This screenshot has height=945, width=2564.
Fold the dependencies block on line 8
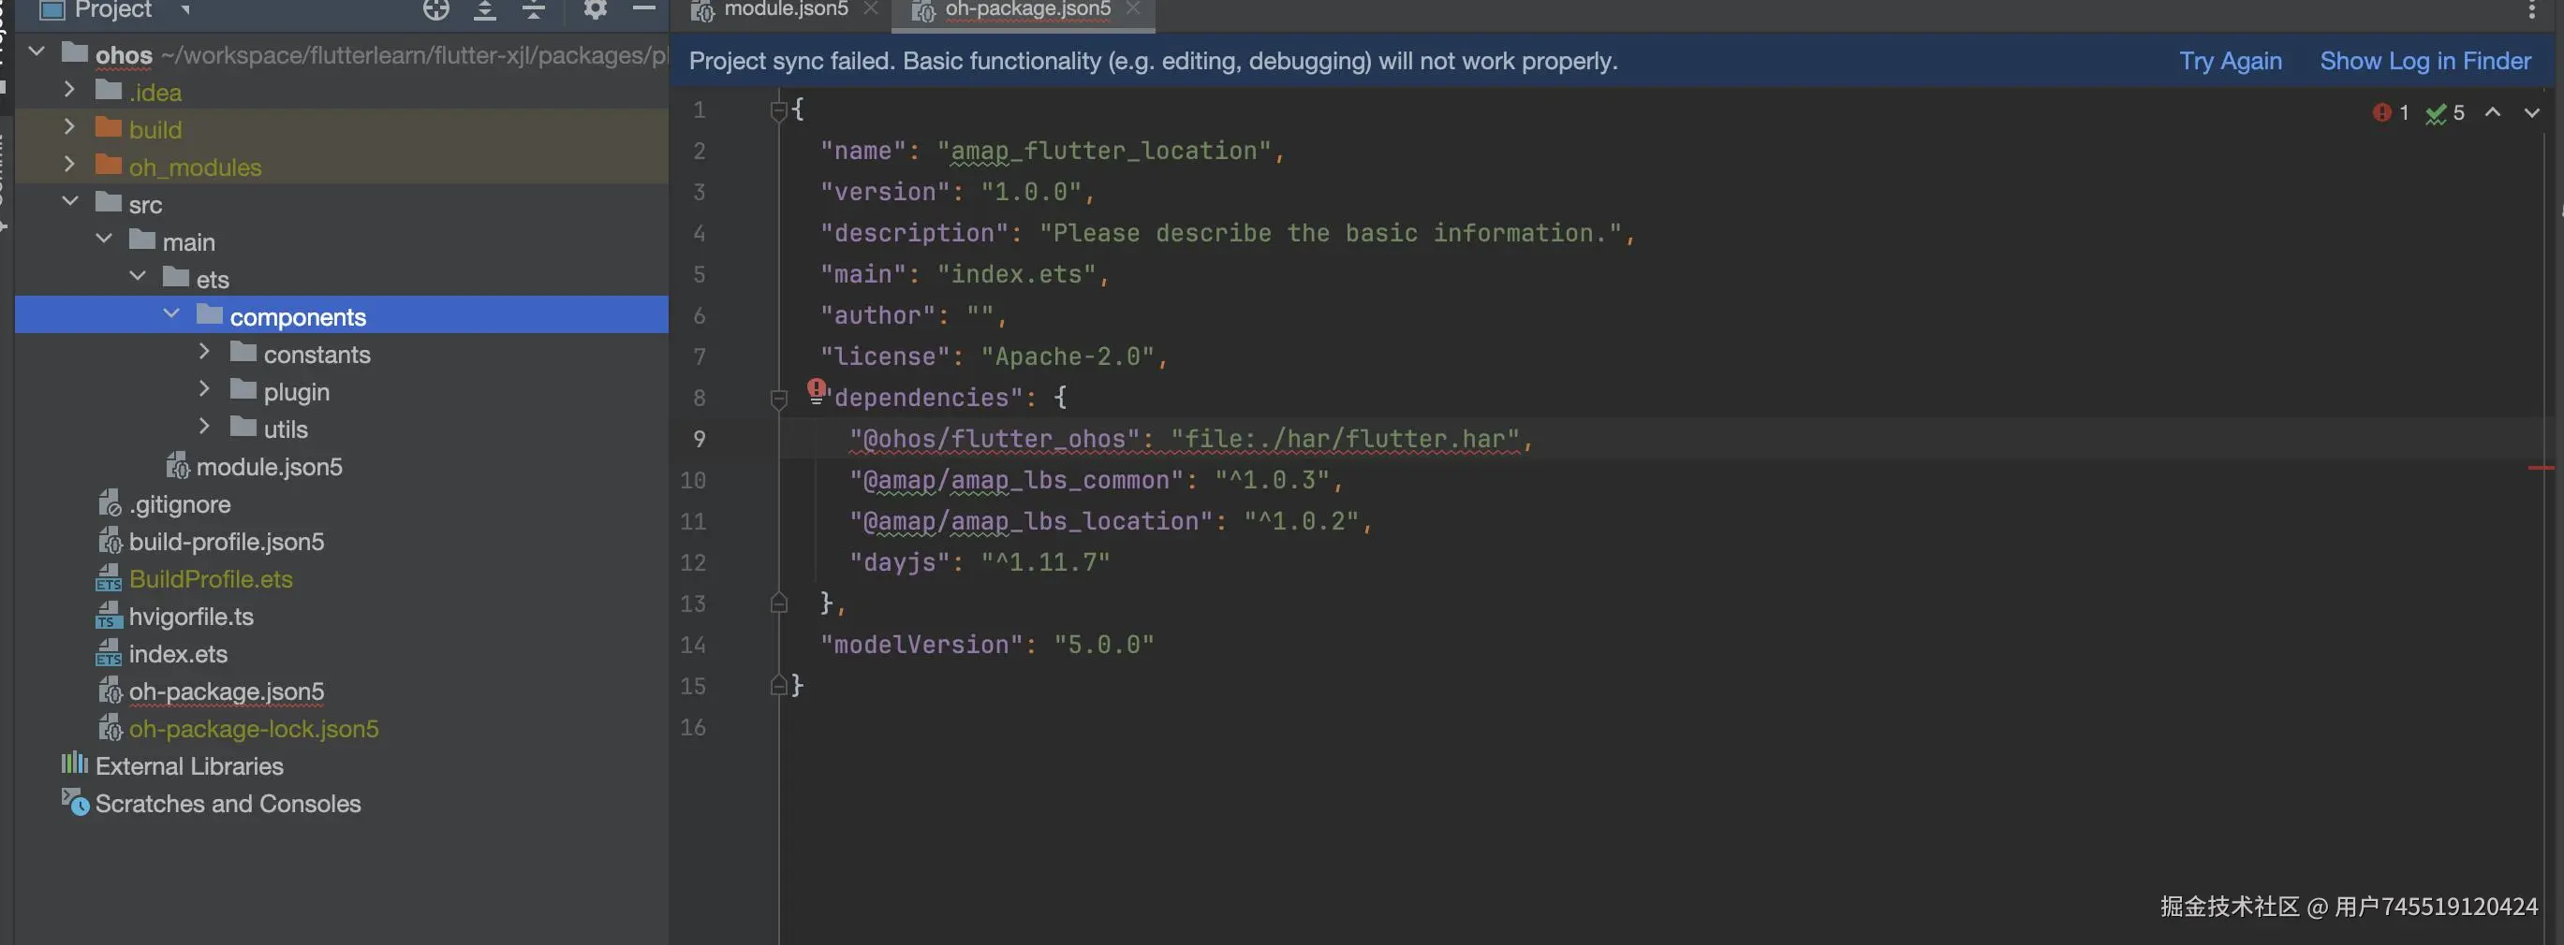[779, 399]
